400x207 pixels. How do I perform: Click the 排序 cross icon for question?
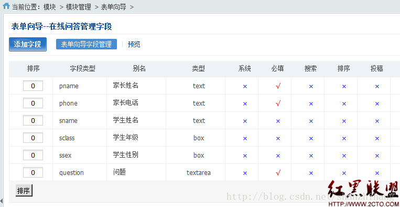point(344,173)
